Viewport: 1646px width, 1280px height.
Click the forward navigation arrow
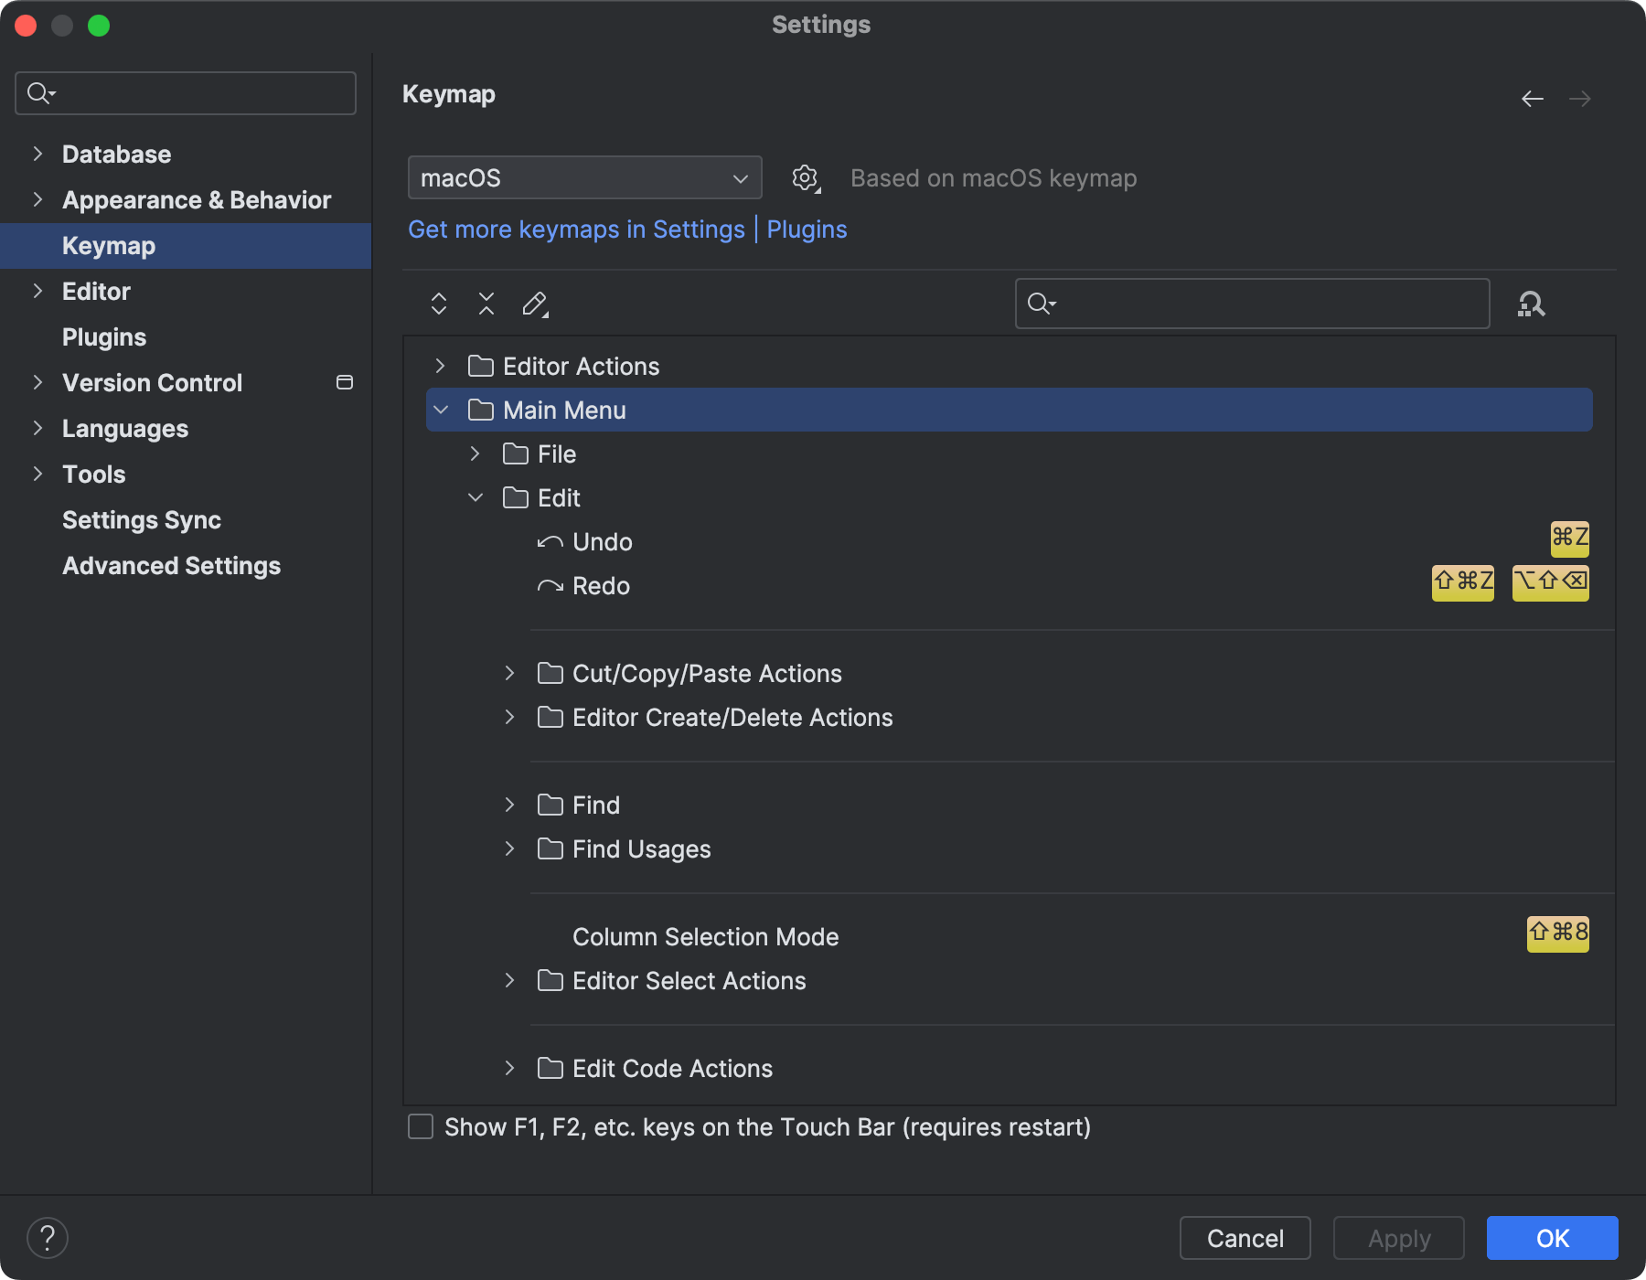click(x=1581, y=99)
